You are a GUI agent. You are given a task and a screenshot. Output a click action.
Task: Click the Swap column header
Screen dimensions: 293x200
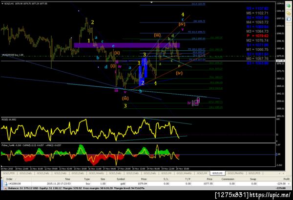tap(253, 179)
